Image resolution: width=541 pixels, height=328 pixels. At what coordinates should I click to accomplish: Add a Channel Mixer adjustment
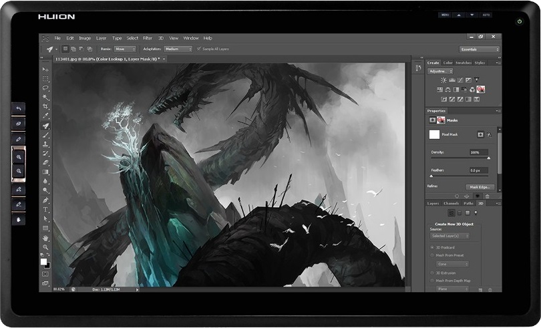472,90
